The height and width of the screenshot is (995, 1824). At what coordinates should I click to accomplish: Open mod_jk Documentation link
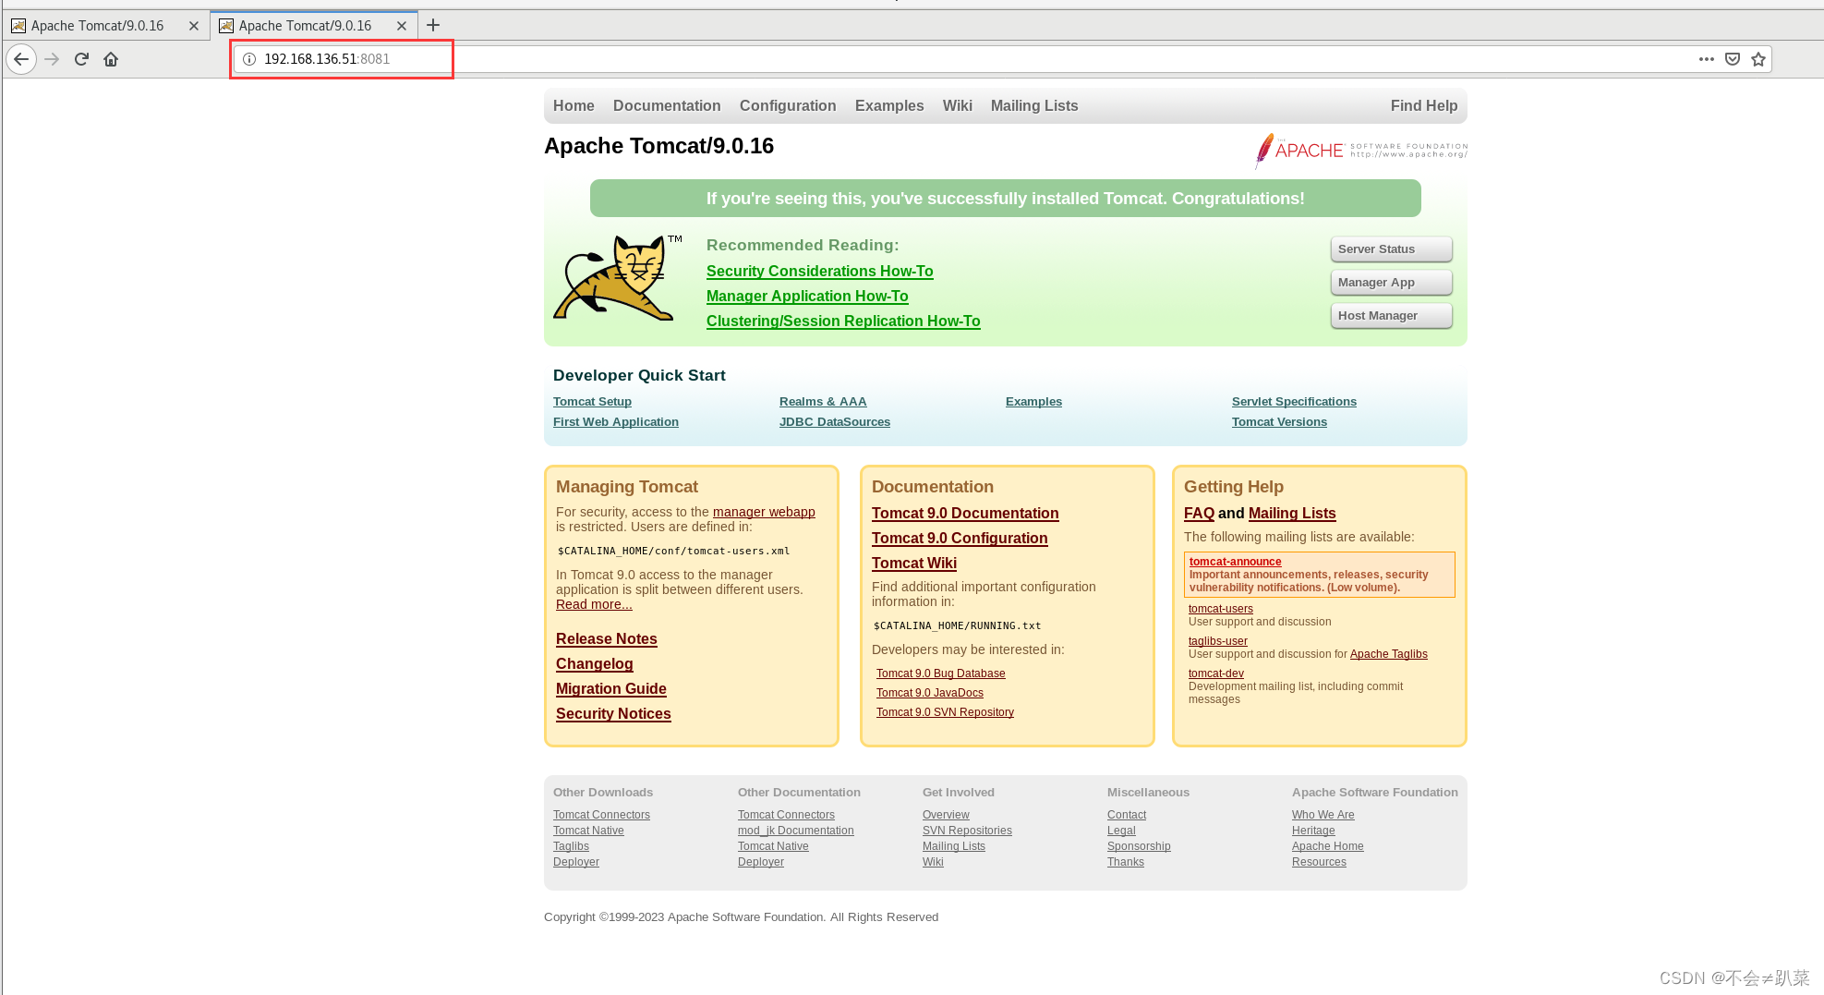coord(796,831)
